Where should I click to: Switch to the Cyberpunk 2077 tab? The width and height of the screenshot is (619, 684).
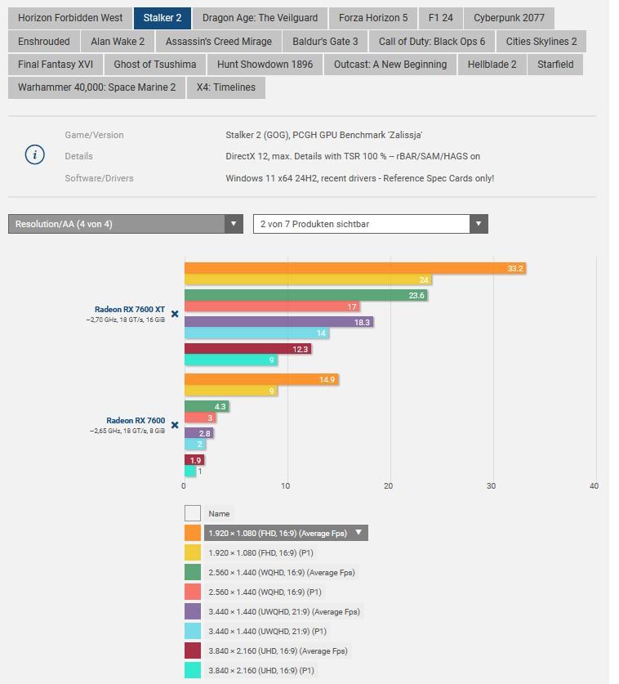[510, 17]
